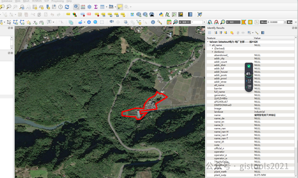Viewport: 298px width, 178px height.
Task: Clear Results icon in Identify Results
Action: [x=232, y=33]
